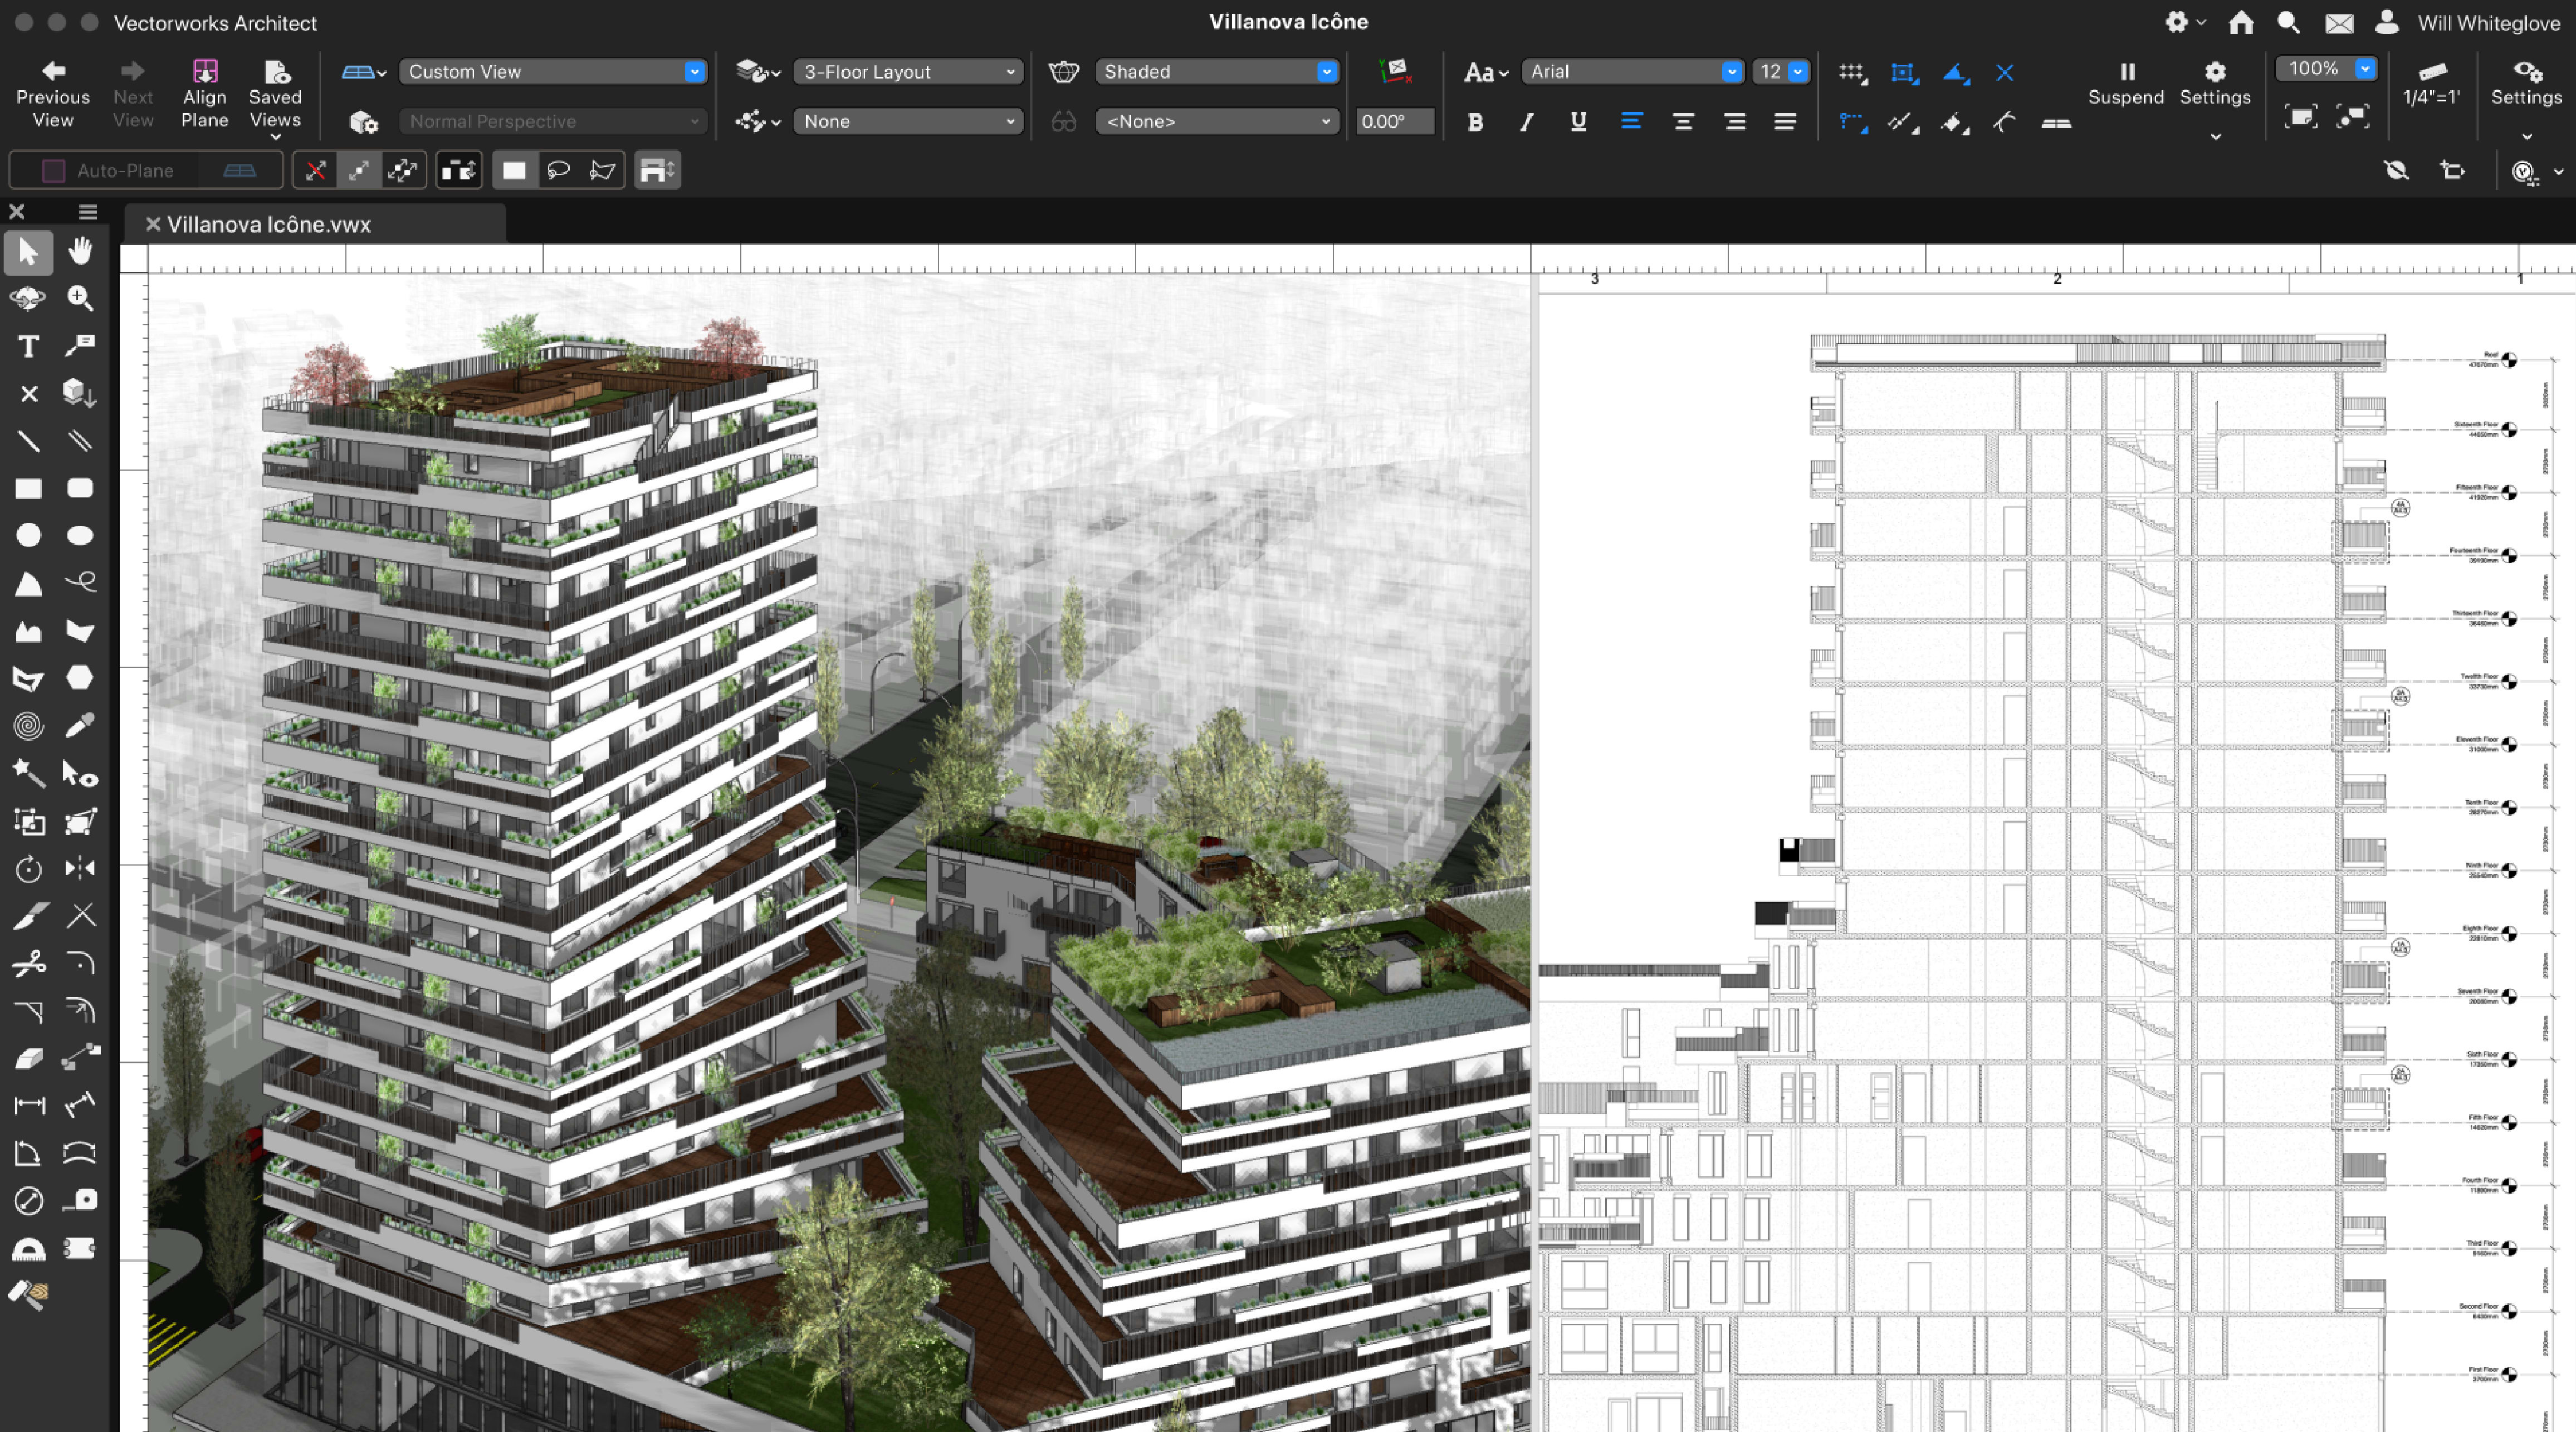The width and height of the screenshot is (2576, 1432).
Task: Toggle underline formatting
Action: (1578, 122)
